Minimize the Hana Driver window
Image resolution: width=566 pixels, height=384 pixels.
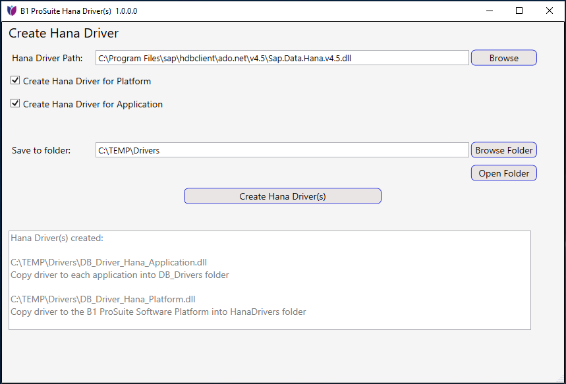pos(489,11)
